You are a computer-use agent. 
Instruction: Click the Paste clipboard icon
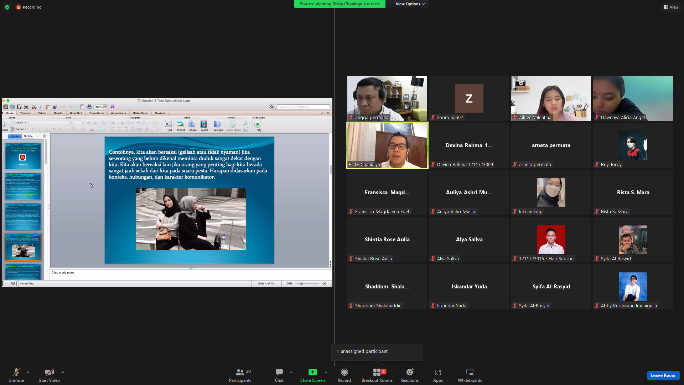click(x=48, y=107)
